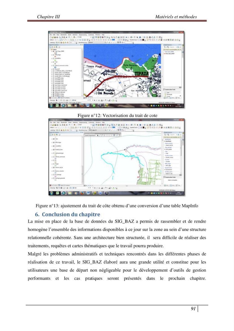Click Select Elements arrow on Figure 13 Spatial Adjustment toolbar
234x331 pixels.
coord(98,135)
